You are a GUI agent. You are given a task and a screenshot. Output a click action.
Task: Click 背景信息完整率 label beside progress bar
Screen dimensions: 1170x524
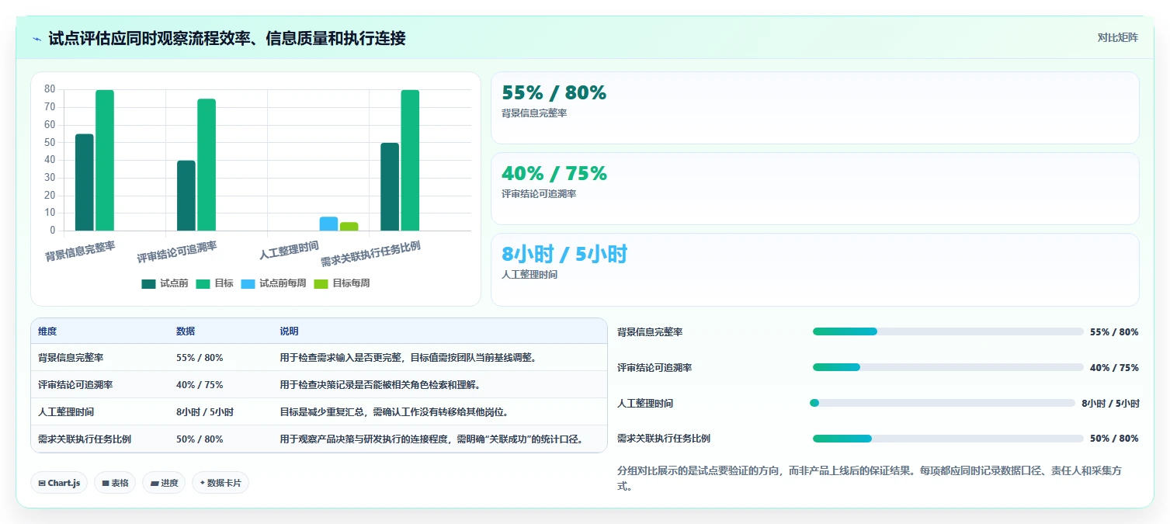coord(650,331)
